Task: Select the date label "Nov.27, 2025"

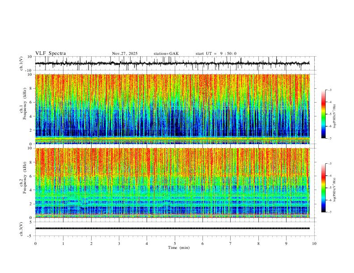Action: (x=125, y=54)
